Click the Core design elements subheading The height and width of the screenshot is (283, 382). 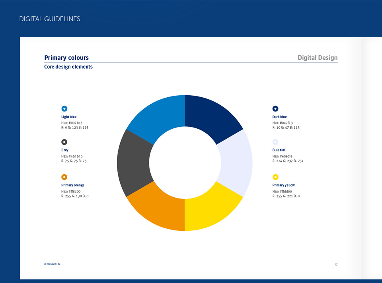coord(68,67)
